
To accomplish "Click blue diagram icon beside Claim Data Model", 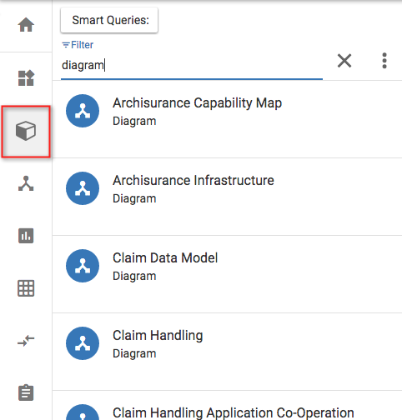I will (x=83, y=266).
